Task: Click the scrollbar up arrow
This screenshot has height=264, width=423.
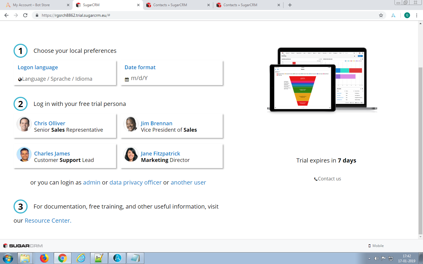Action: pos(420,23)
